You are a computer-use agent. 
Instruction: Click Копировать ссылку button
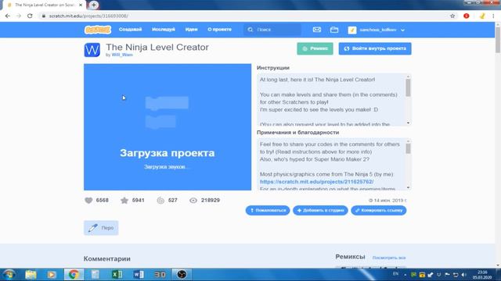click(379, 210)
